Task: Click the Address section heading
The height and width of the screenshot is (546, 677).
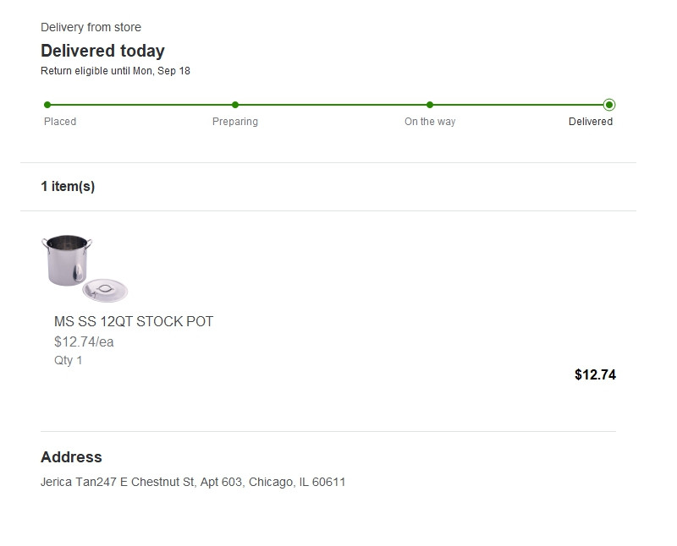Action: 71,457
